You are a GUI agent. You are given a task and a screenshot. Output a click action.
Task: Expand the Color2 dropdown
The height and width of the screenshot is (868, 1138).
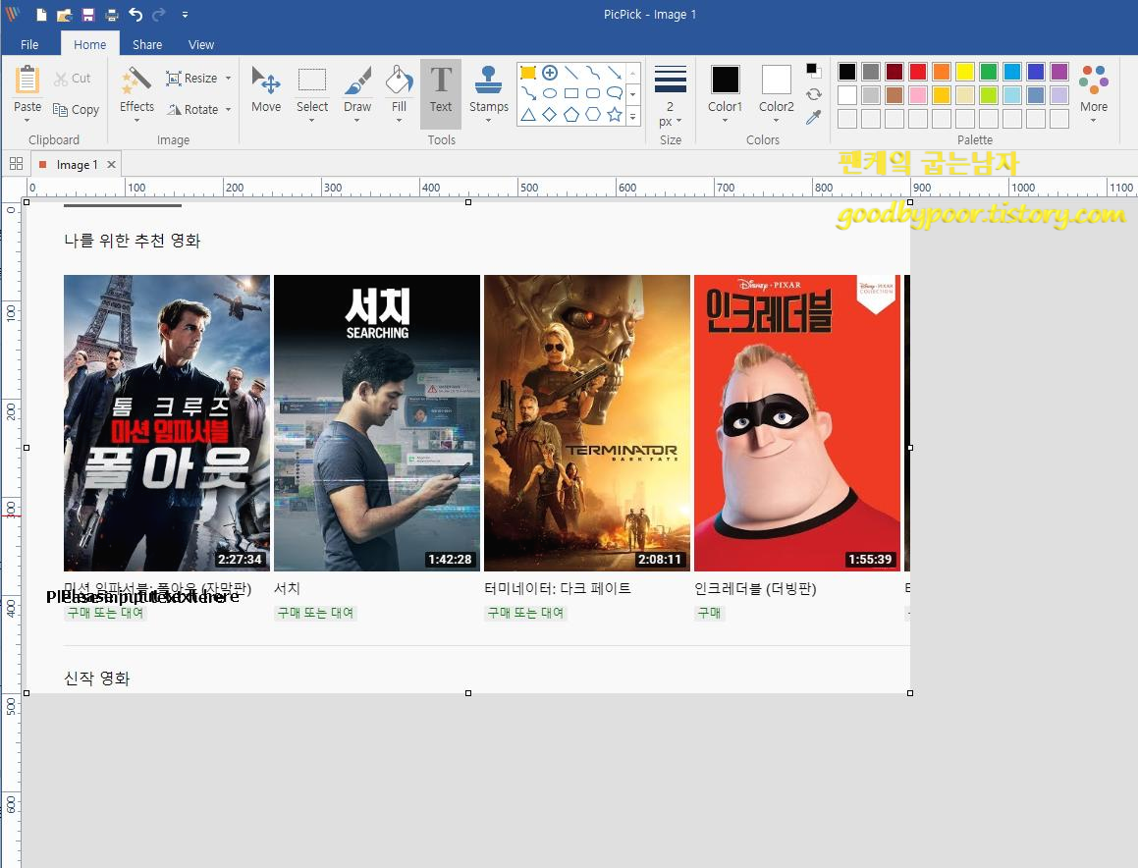[x=776, y=121]
